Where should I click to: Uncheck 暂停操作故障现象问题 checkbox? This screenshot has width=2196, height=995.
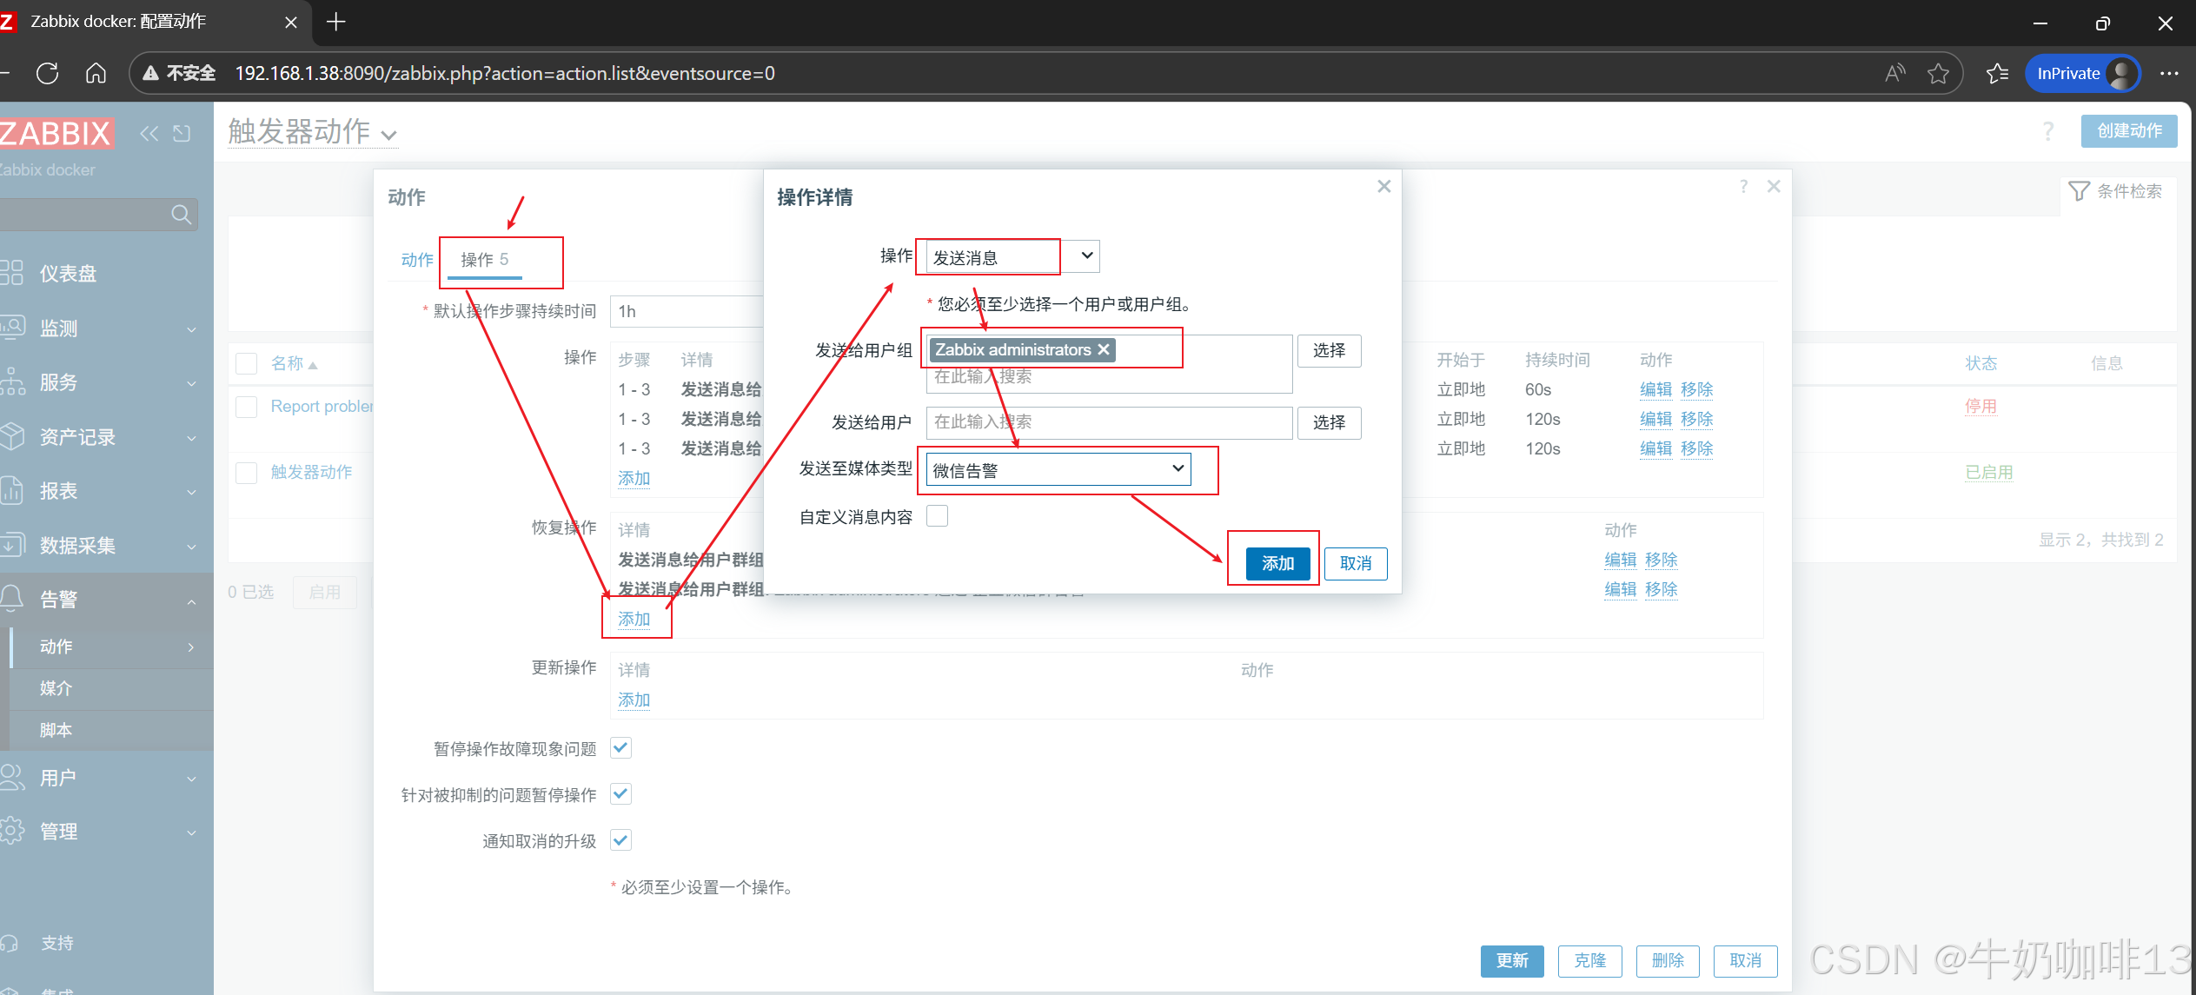pyautogui.click(x=620, y=748)
